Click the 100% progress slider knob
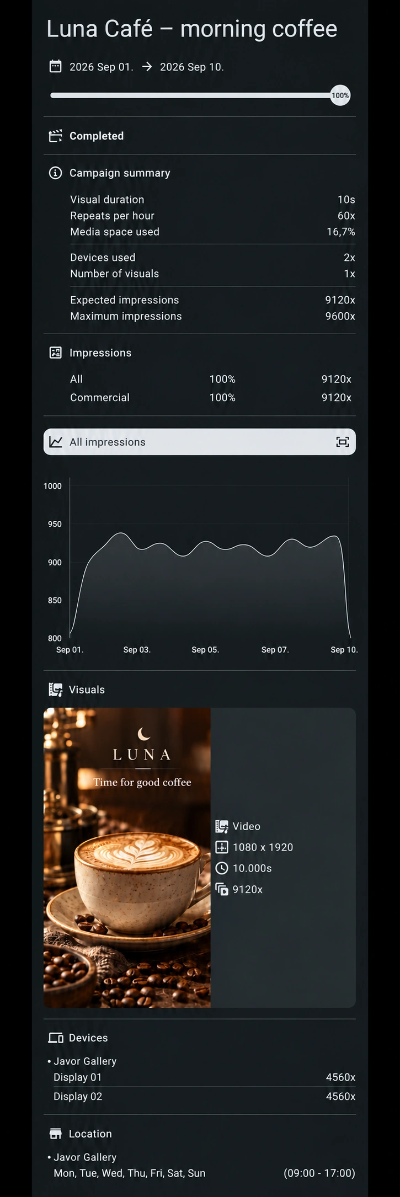Image resolution: width=400 pixels, height=1197 pixels. point(340,95)
